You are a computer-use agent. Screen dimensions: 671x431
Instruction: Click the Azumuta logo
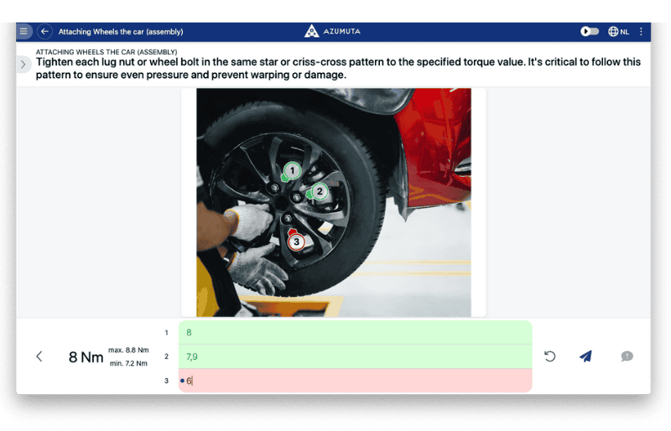[x=332, y=31]
